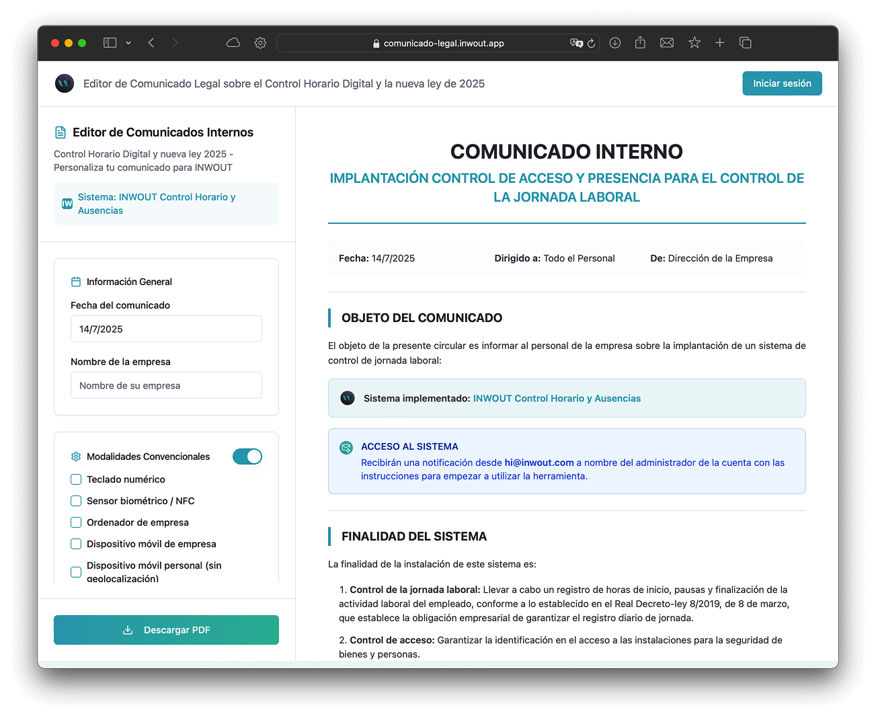Select the Dispositivo móvil personal checkbox

pos(76,572)
